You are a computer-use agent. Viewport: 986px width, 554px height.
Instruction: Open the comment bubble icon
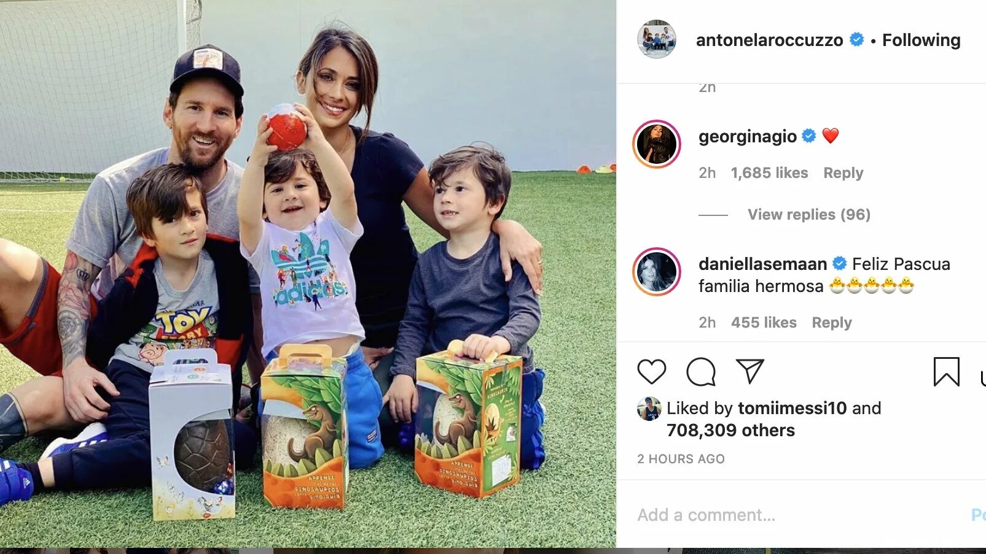click(x=701, y=372)
